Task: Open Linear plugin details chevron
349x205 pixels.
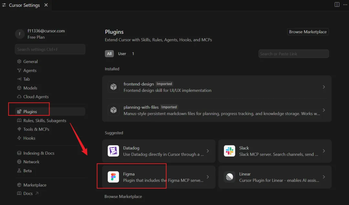Action: point(324,177)
